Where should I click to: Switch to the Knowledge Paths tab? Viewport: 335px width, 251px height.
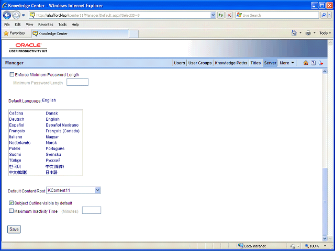231,63
